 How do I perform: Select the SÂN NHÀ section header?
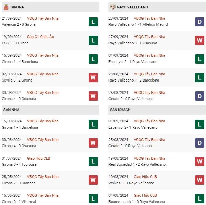tap(13, 110)
